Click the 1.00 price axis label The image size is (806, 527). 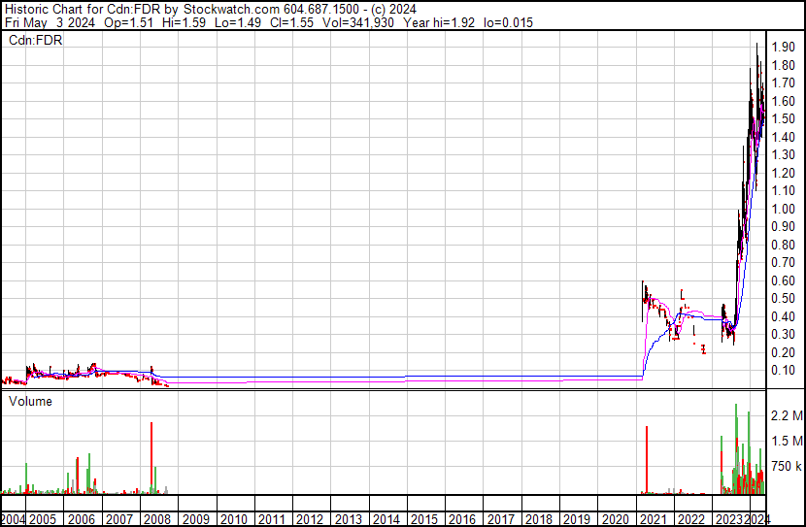784,209
